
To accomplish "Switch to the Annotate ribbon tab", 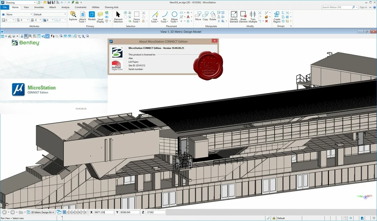I will click(x=39, y=7).
